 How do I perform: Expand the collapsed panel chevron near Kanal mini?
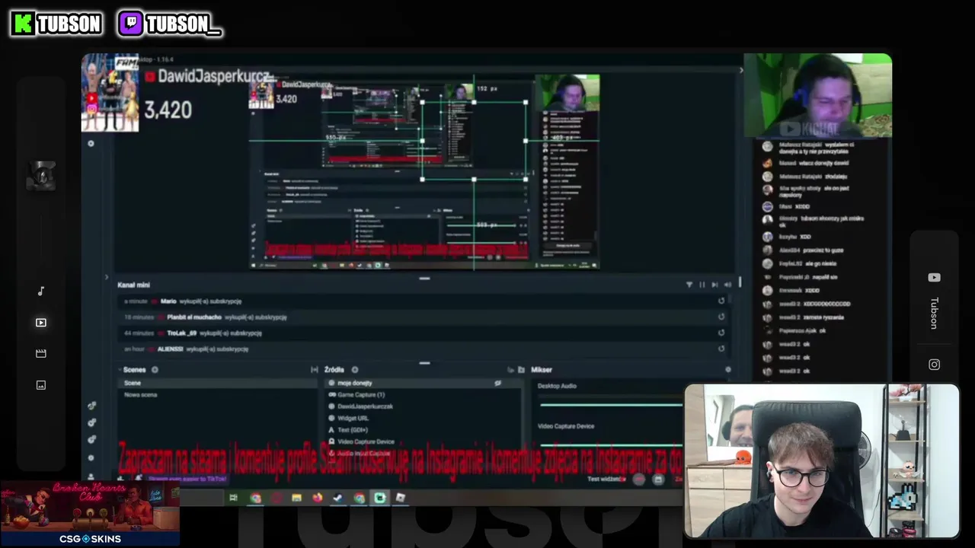pyautogui.click(x=107, y=277)
